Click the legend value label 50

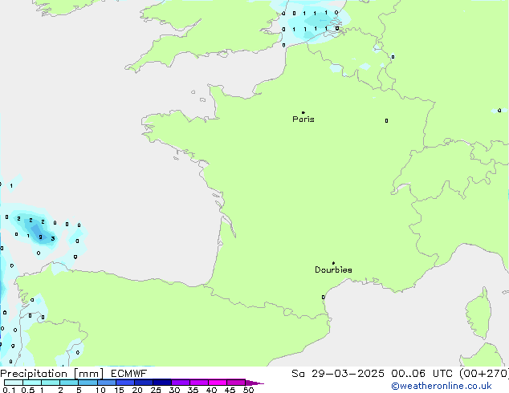coord(248,390)
